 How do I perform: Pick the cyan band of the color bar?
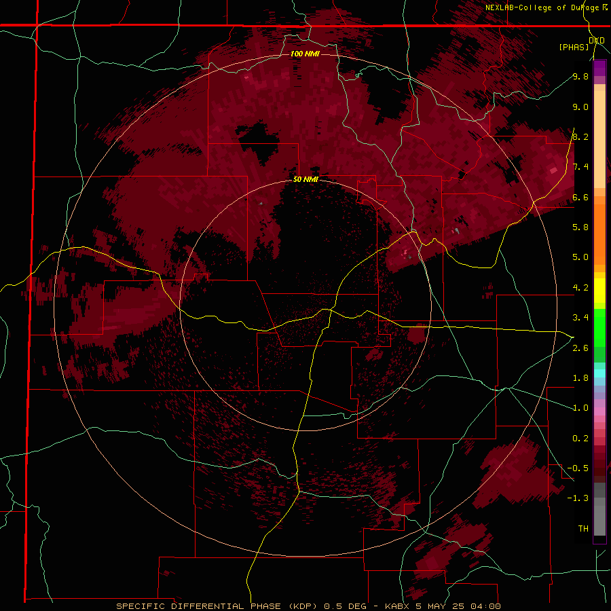coord(599,373)
